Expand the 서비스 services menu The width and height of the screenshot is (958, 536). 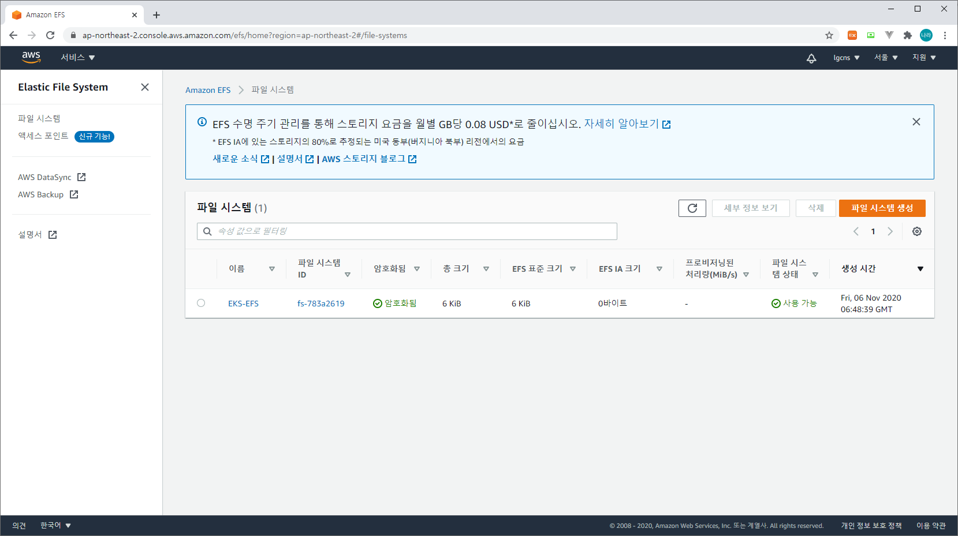pyautogui.click(x=78, y=57)
